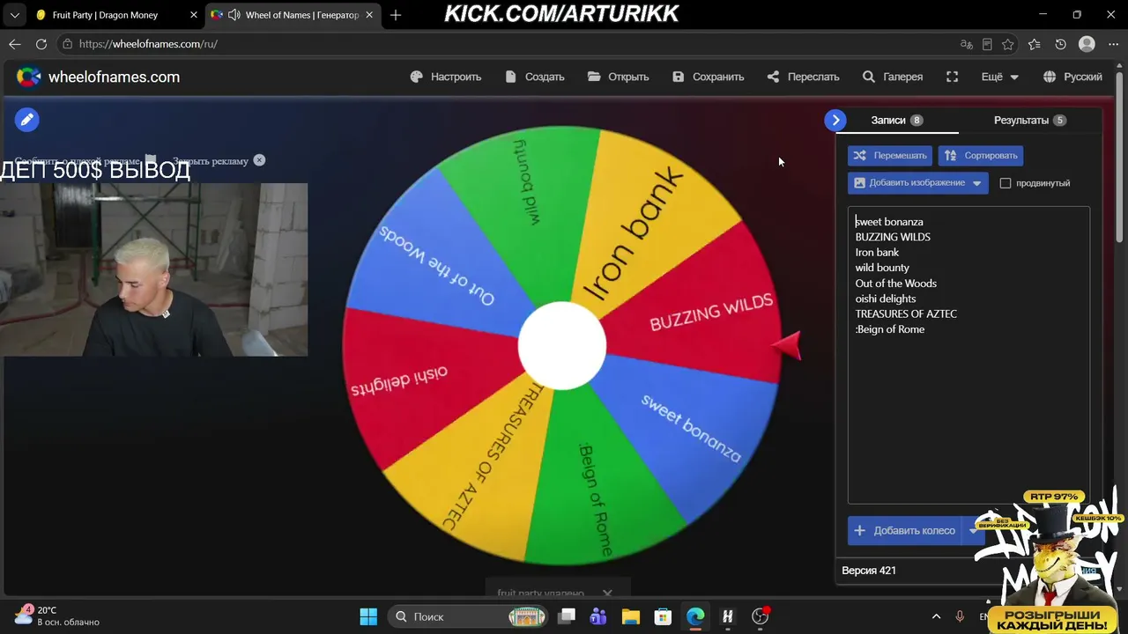This screenshot has height=634, width=1128.
Task: Close the ad with 'Закрыть рекламу' X icon
Action: click(259, 160)
